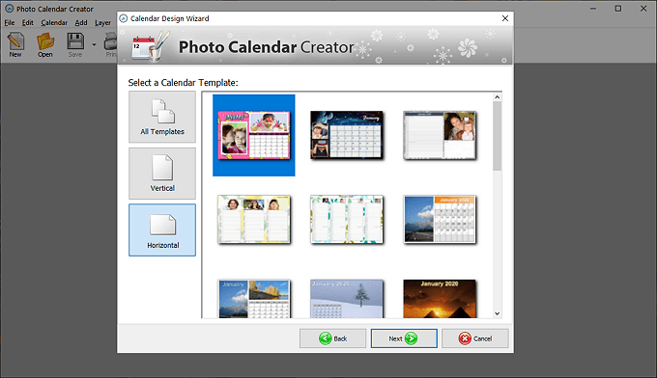Select the Horizontal templates category
Image resolution: width=657 pixels, height=378 pixels.
point(162,229)
